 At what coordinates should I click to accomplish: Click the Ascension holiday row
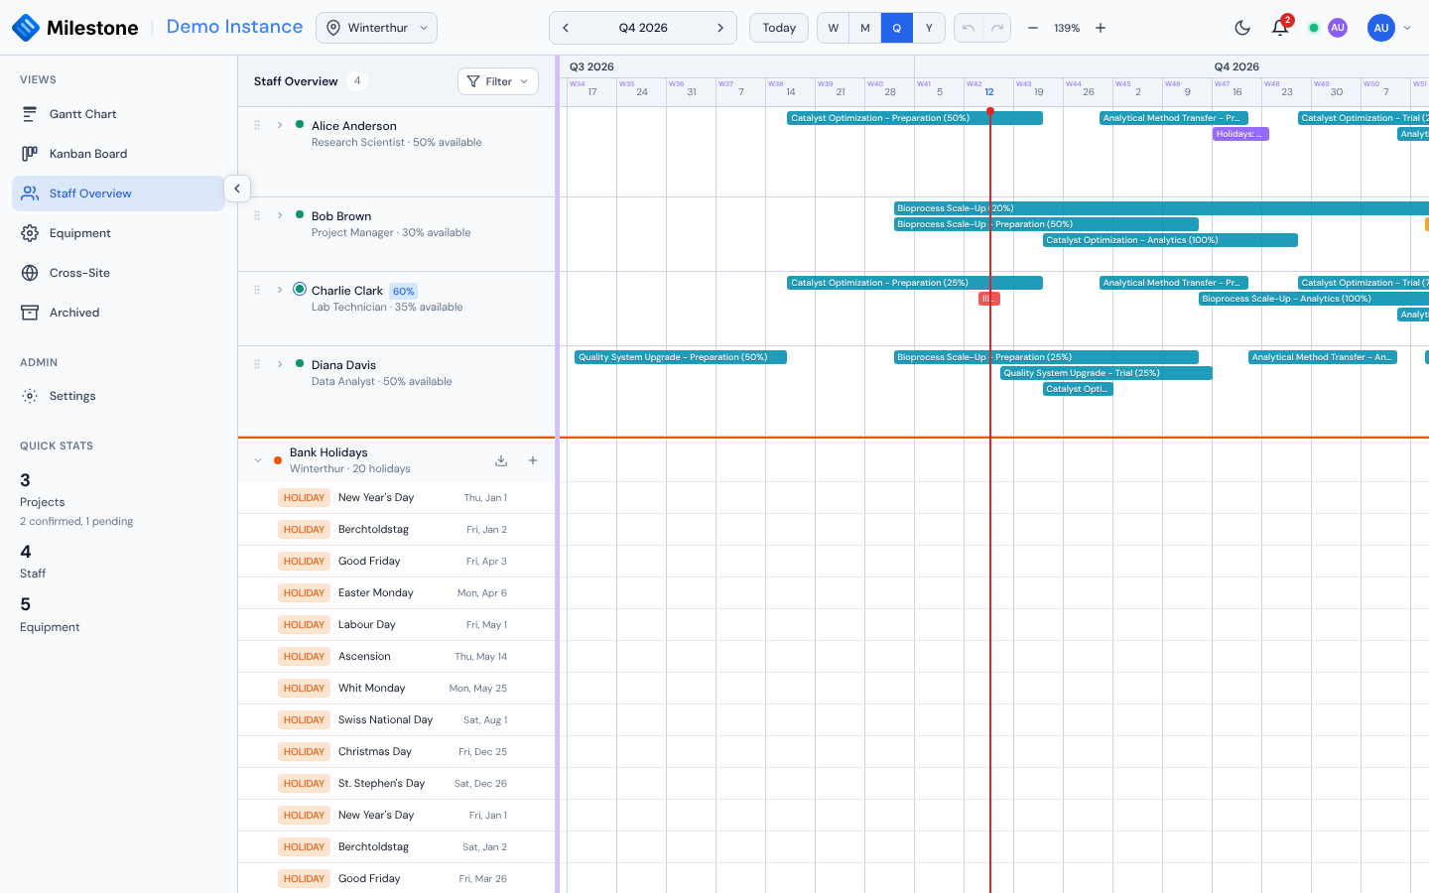pos(397,657)
